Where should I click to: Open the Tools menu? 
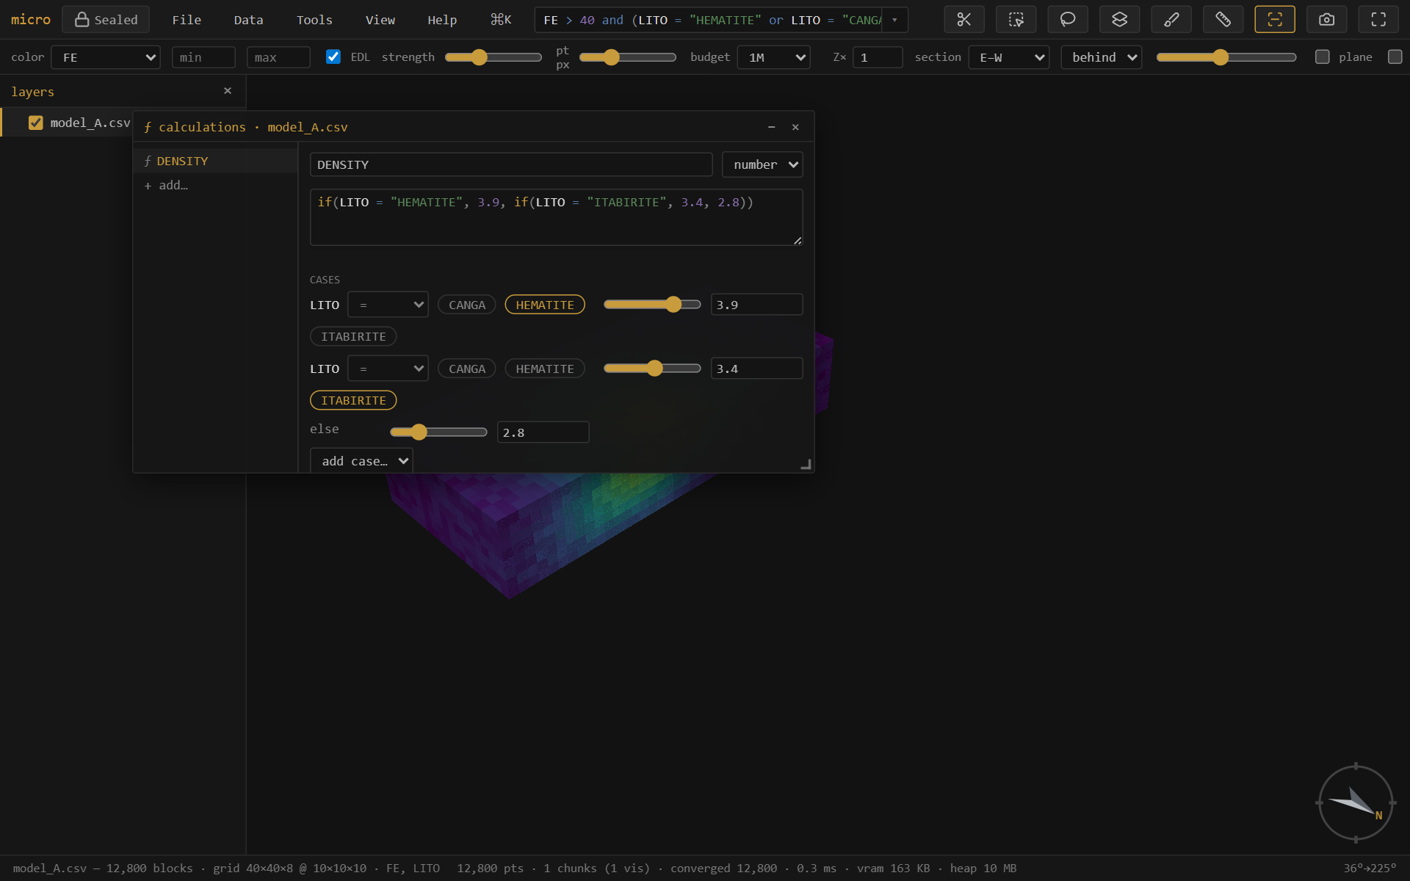click(314, 20)
